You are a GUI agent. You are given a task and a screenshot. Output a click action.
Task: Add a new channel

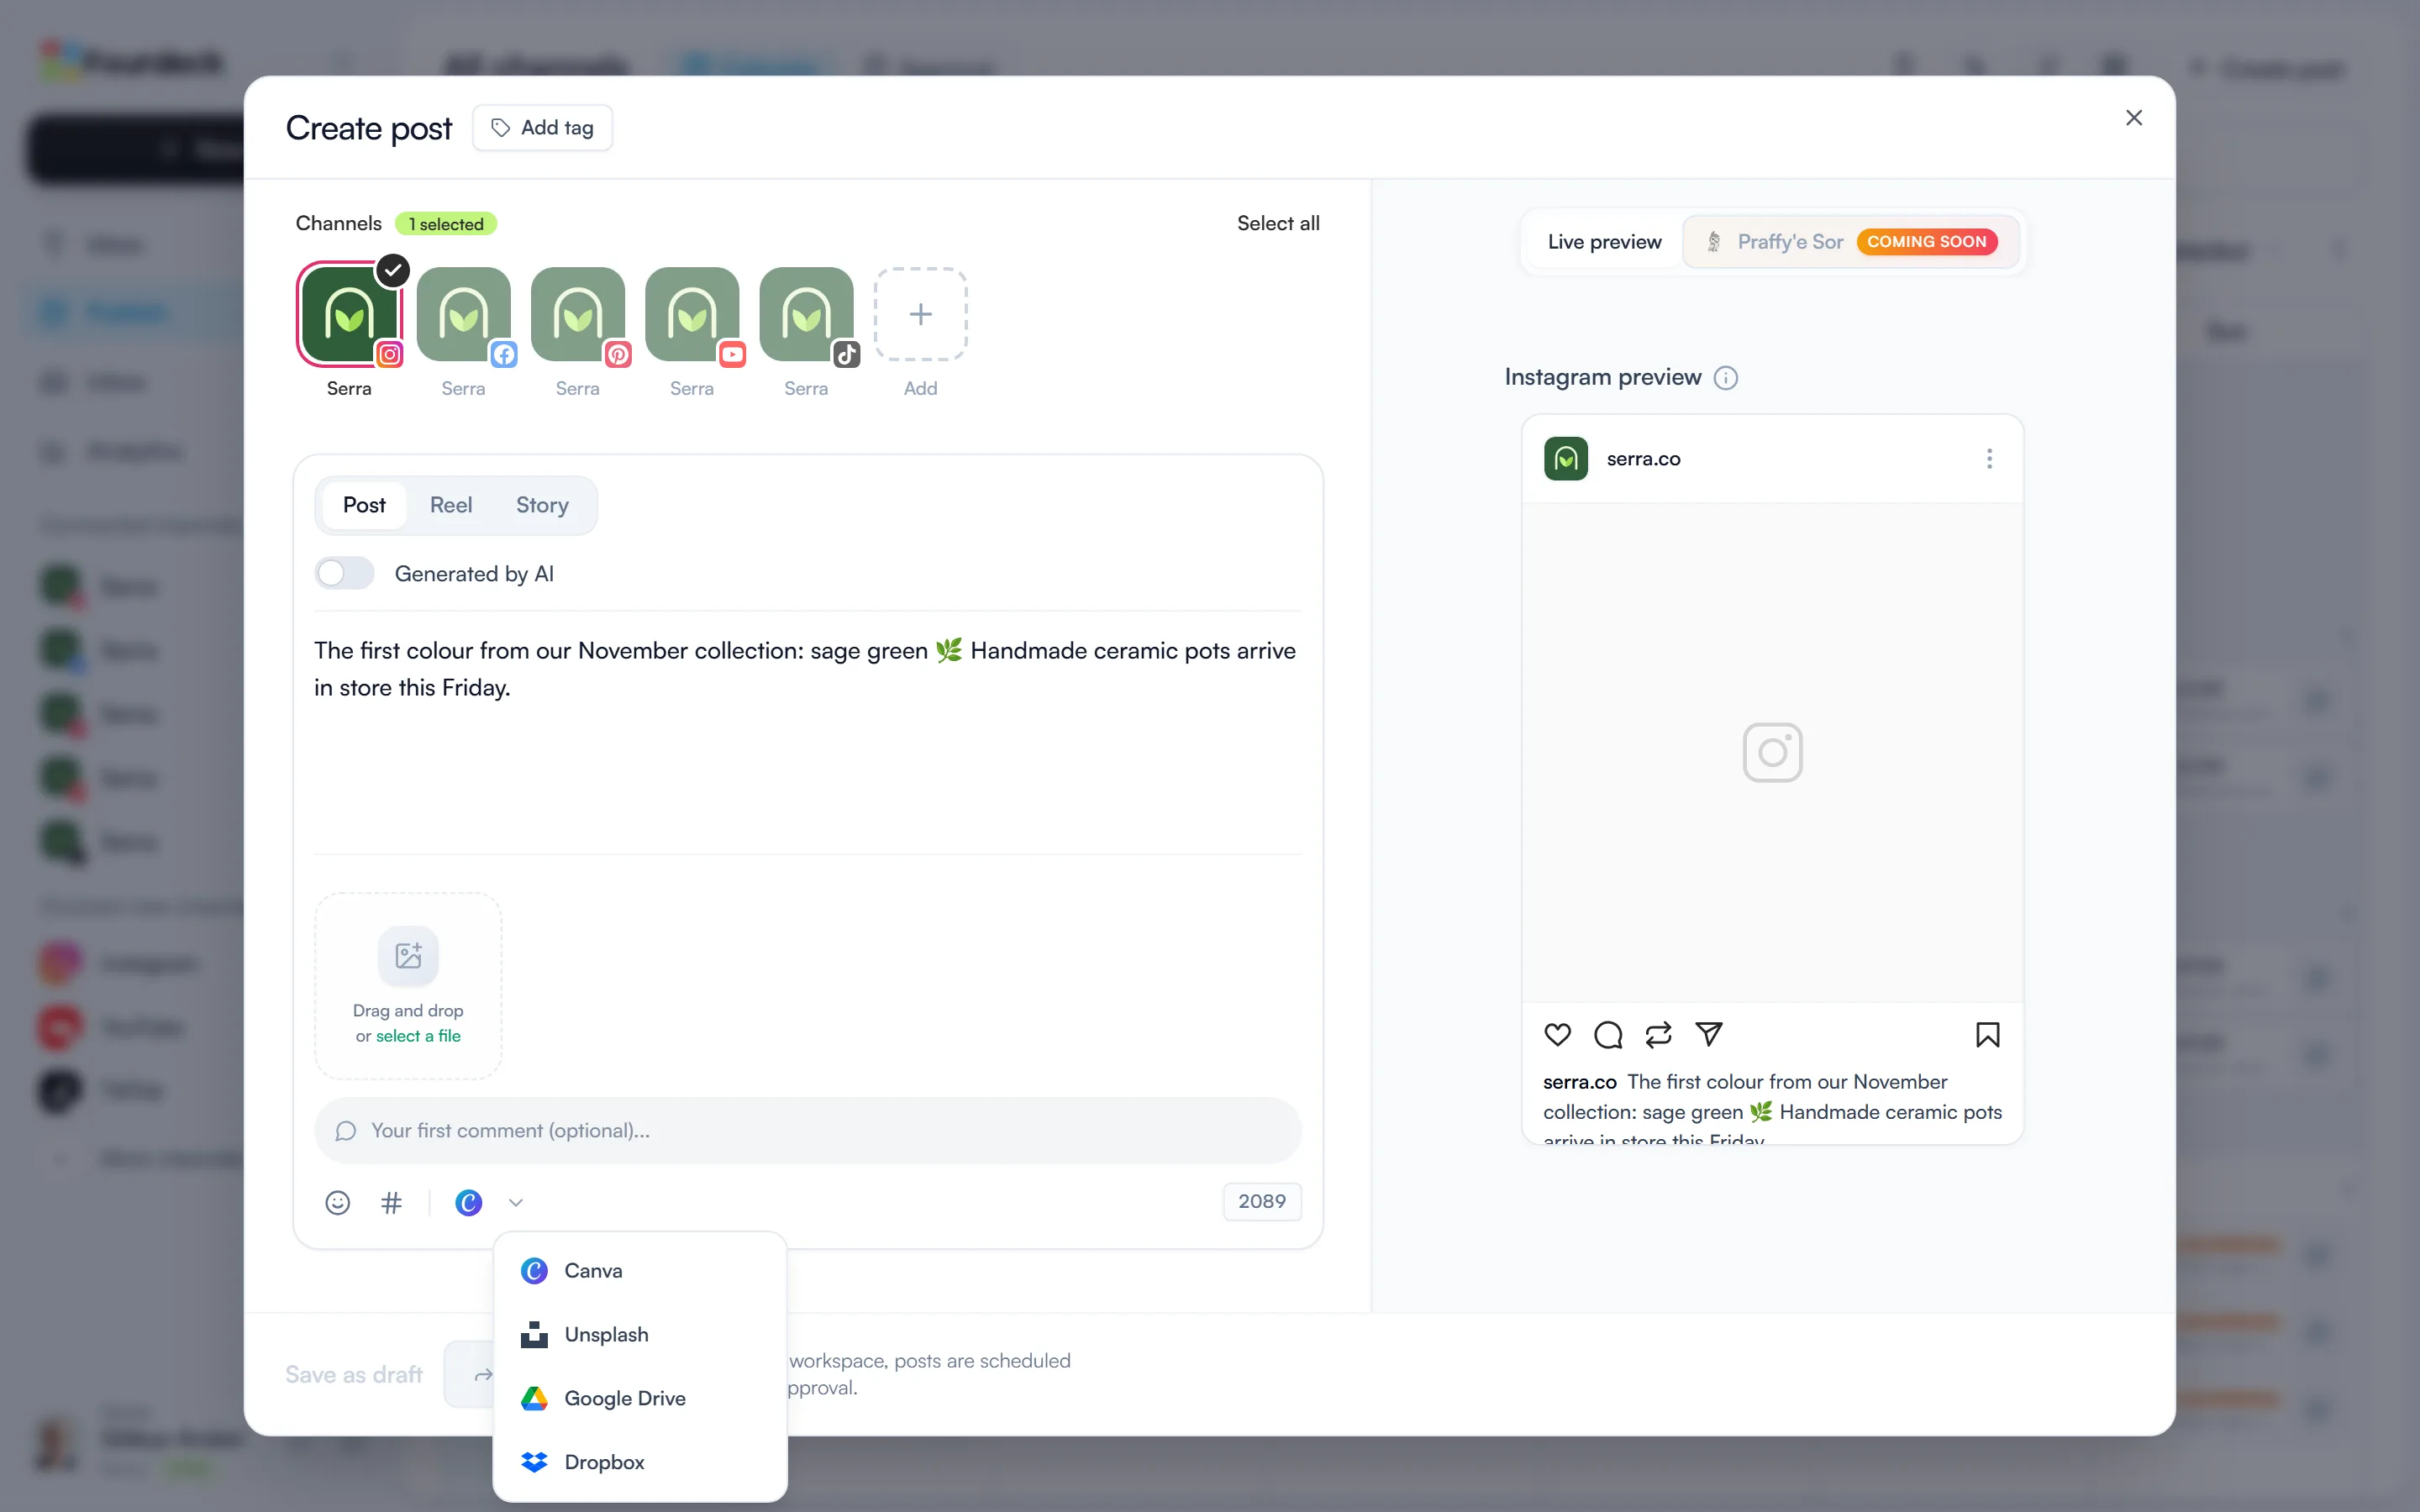[920, 314]
